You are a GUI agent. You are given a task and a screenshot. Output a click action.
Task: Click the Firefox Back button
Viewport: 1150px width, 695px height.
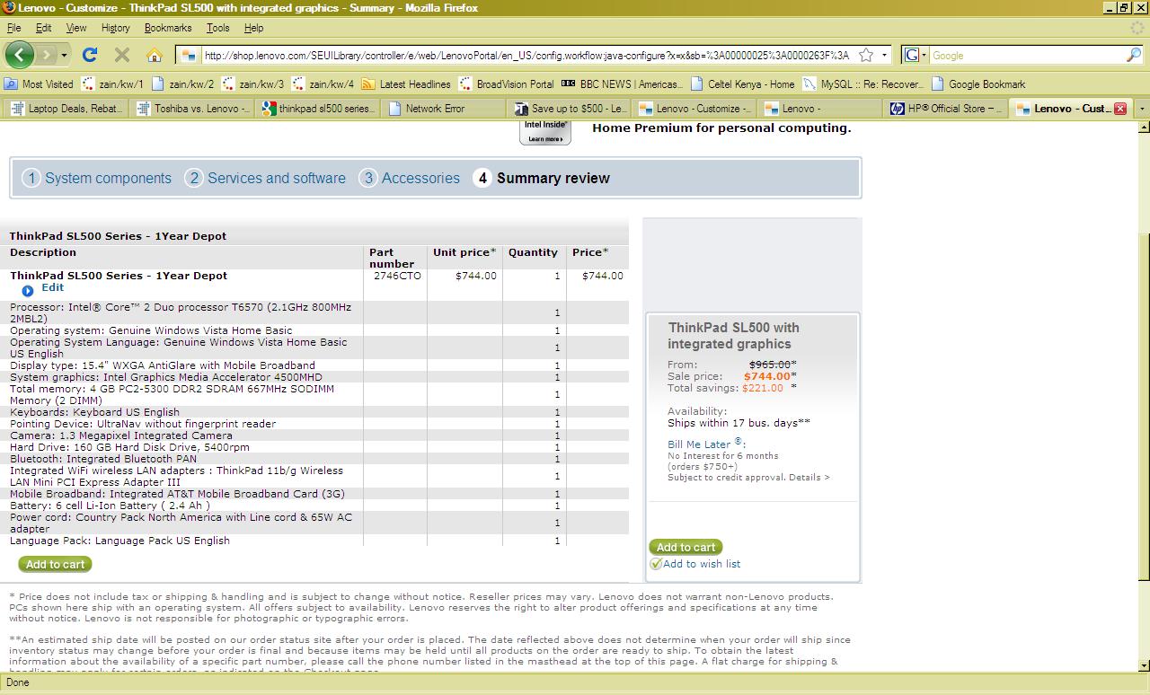[x=19, y=55]
